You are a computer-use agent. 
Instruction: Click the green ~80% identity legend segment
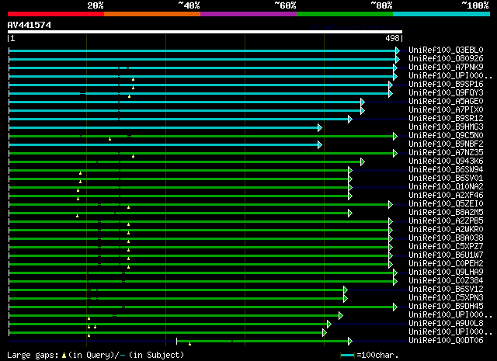345,14
